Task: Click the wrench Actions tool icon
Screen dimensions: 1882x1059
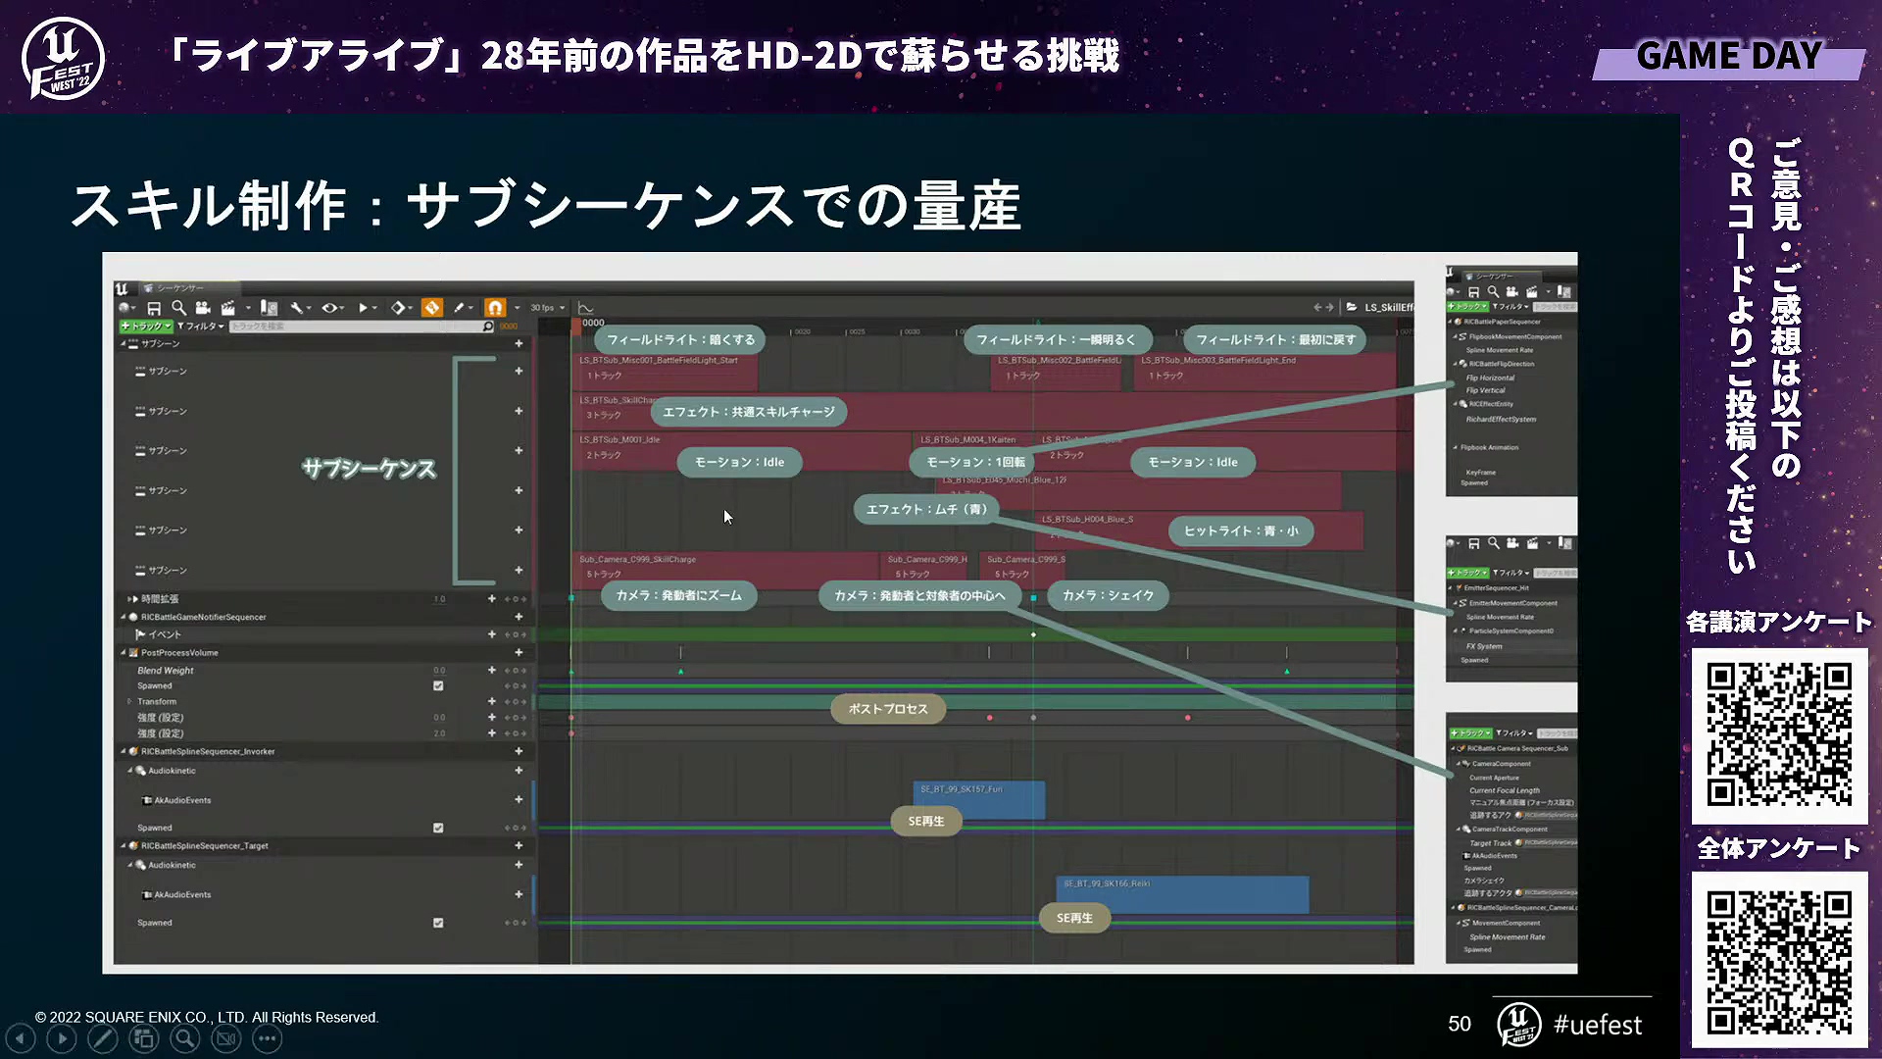Action: 296,308
